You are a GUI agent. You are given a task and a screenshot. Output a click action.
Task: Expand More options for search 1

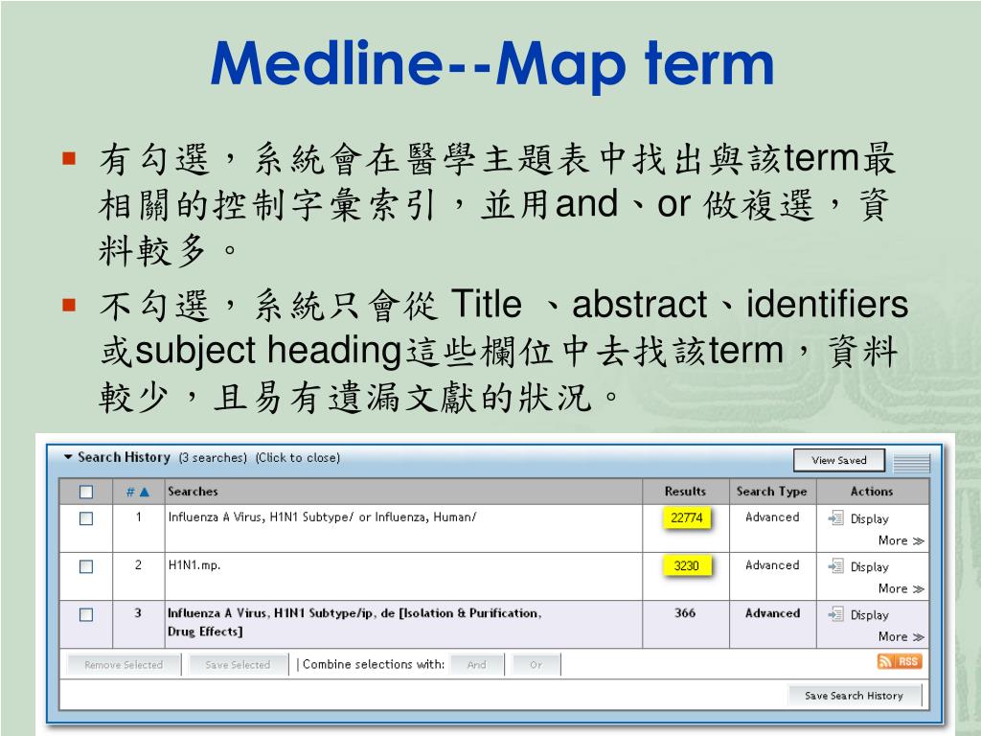(901, 540)
